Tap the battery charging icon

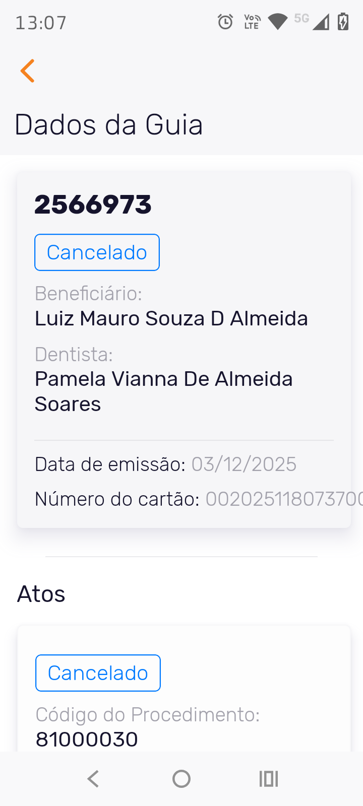[x=343, y=22]
